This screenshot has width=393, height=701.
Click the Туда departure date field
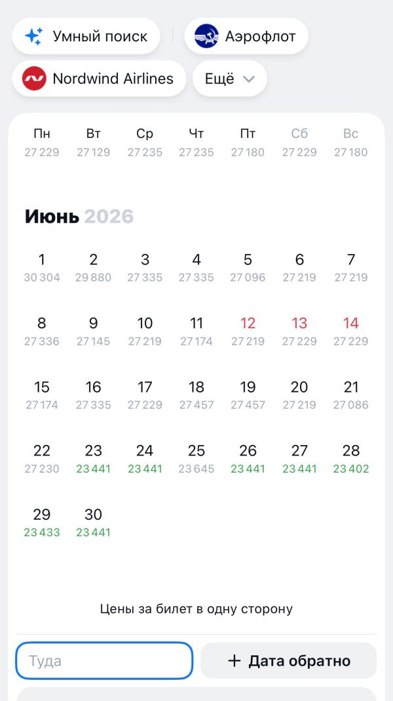pos(104,660)
